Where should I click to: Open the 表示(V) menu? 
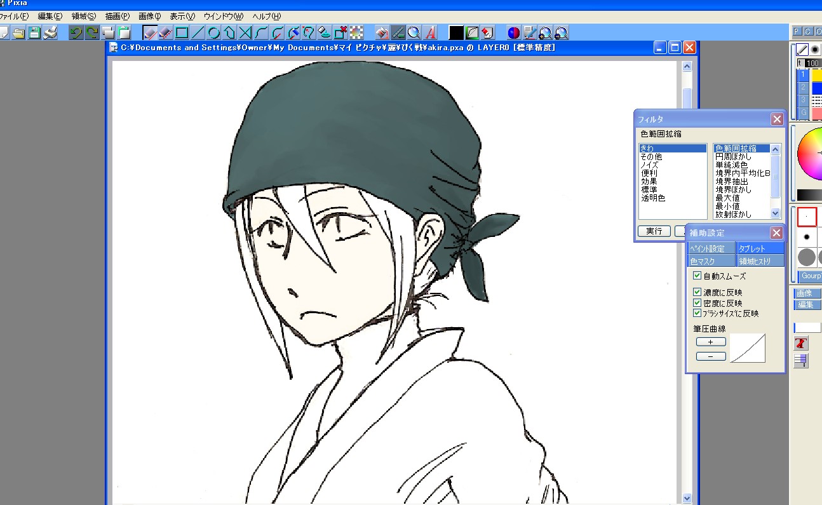tap(182, 16)
